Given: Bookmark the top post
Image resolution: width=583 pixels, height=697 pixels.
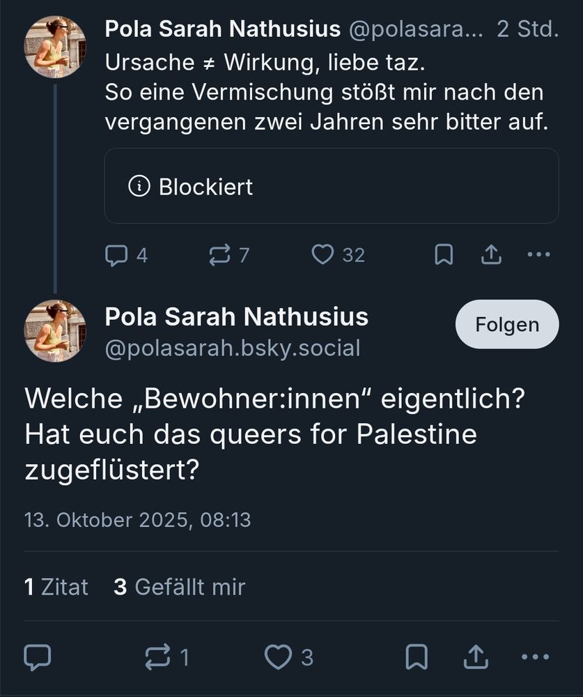Looking at the screenshot, I should click(444, 254).
